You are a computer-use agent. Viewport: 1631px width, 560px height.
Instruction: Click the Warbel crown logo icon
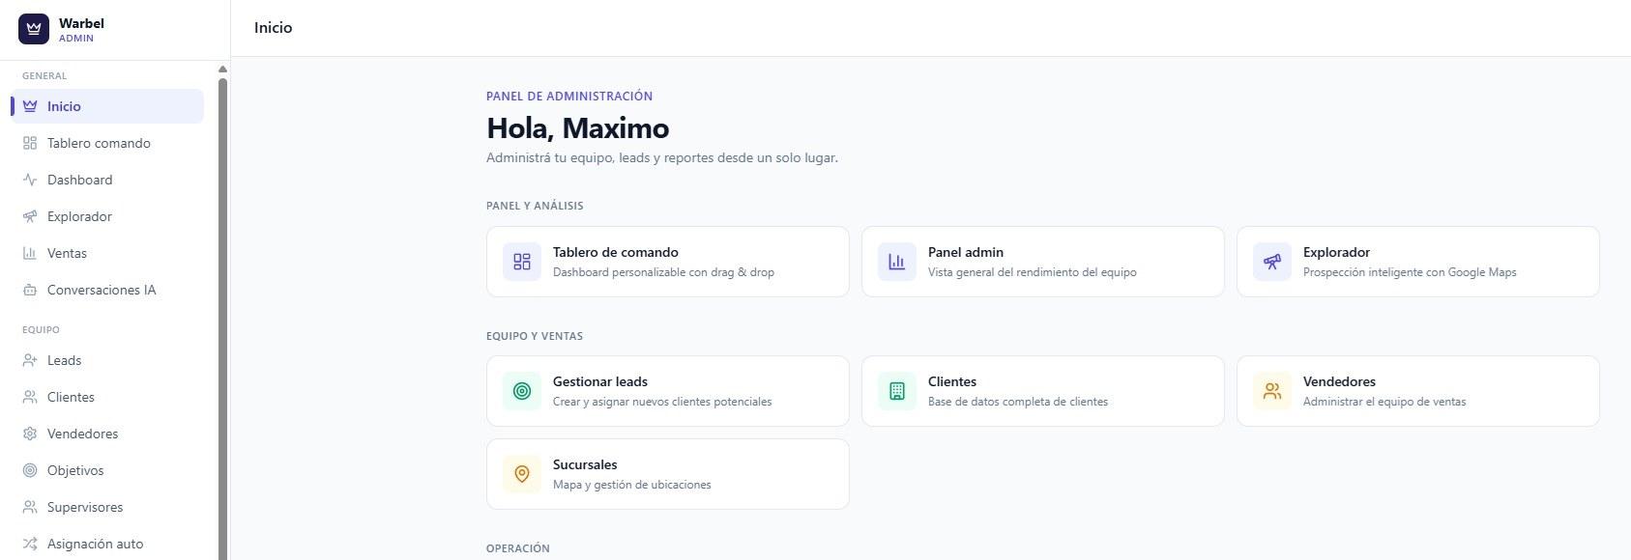click(x=34, y=29)
